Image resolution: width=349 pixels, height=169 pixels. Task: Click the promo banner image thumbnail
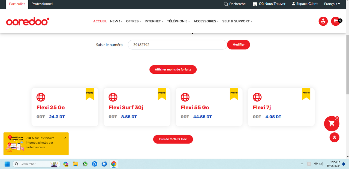15,144
